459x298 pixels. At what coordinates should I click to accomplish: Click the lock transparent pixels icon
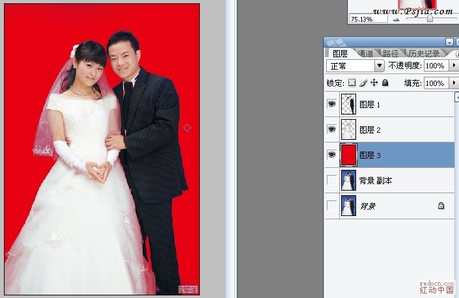(352, 83)
